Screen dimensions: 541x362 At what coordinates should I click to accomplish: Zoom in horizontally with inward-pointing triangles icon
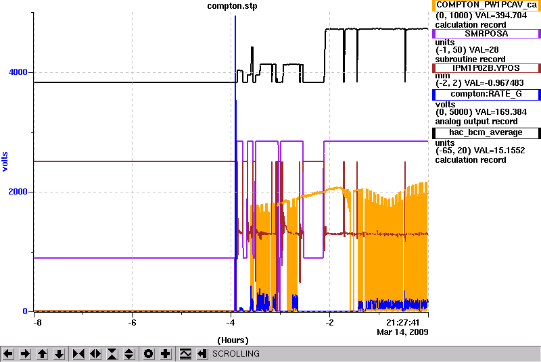[x=78, y=354]
